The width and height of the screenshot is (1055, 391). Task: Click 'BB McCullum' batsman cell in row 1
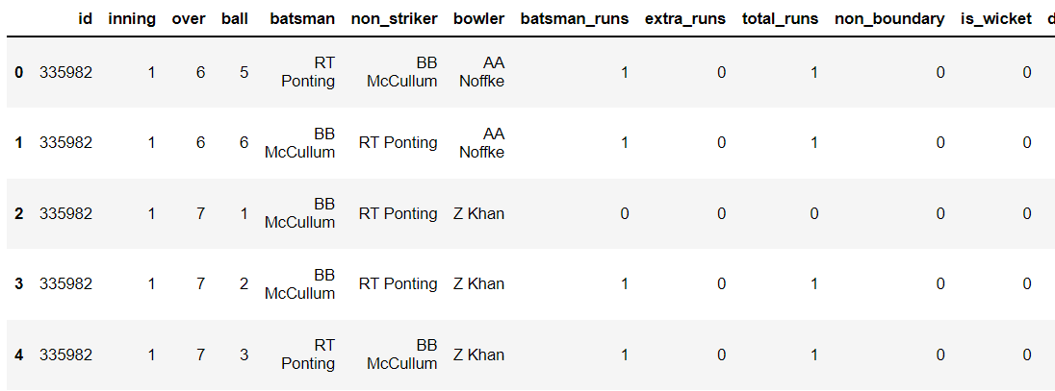point(300,143)
